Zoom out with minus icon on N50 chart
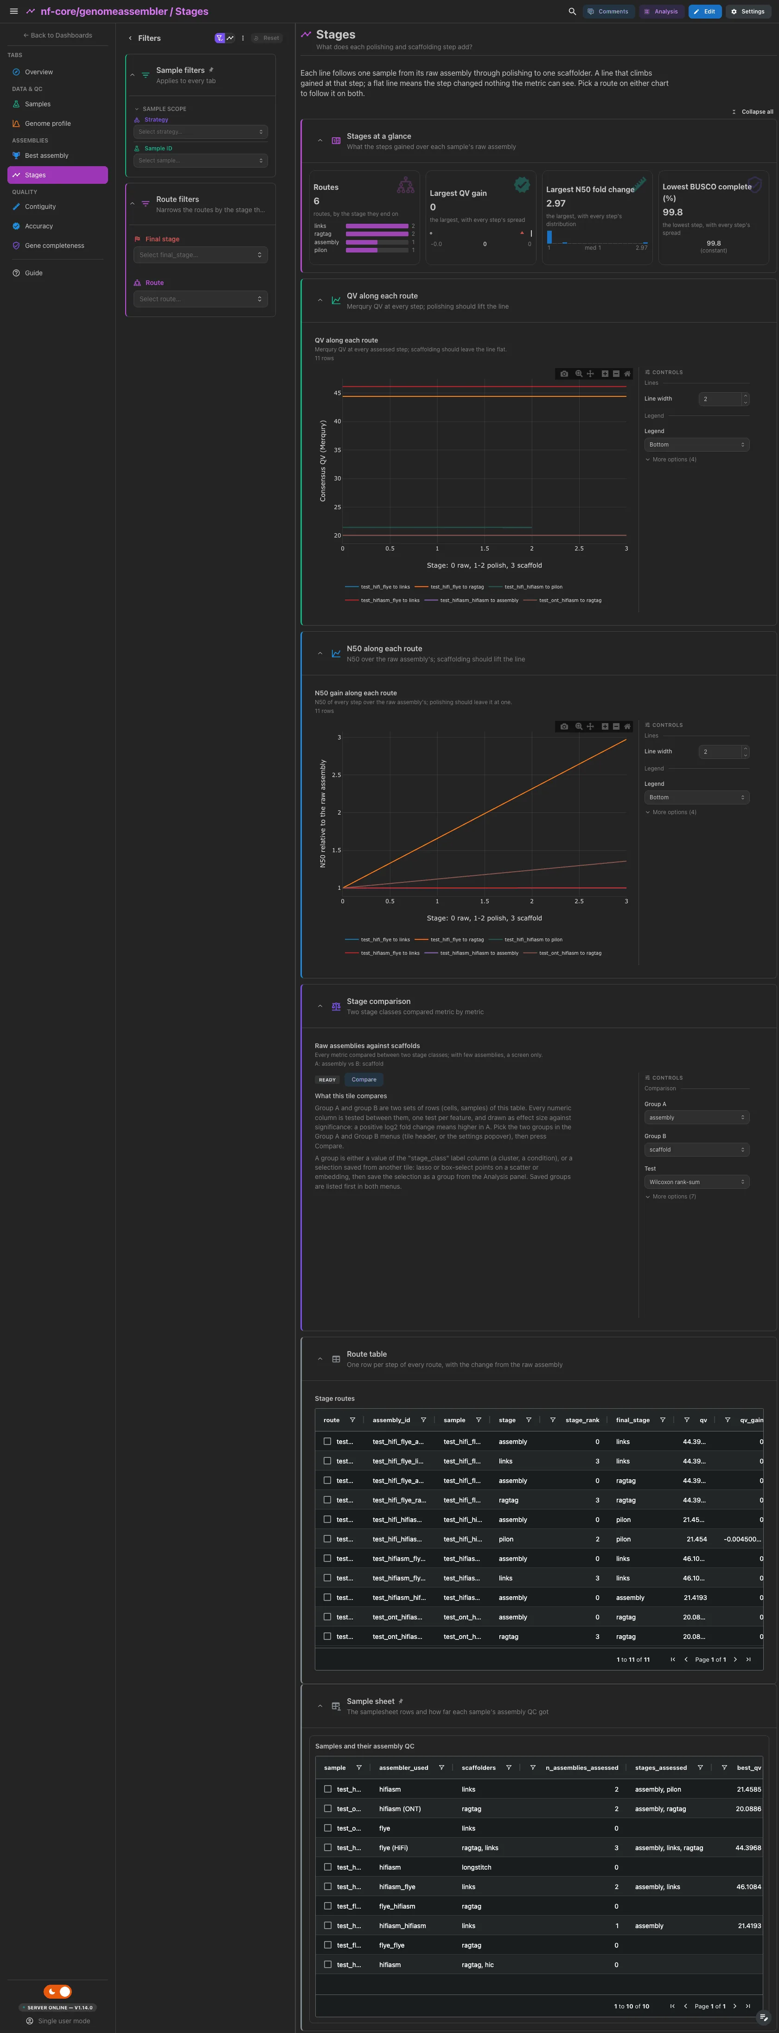The height and width of the screenshot is (2033, 779). pyautogui.click(x=616, y=726)
